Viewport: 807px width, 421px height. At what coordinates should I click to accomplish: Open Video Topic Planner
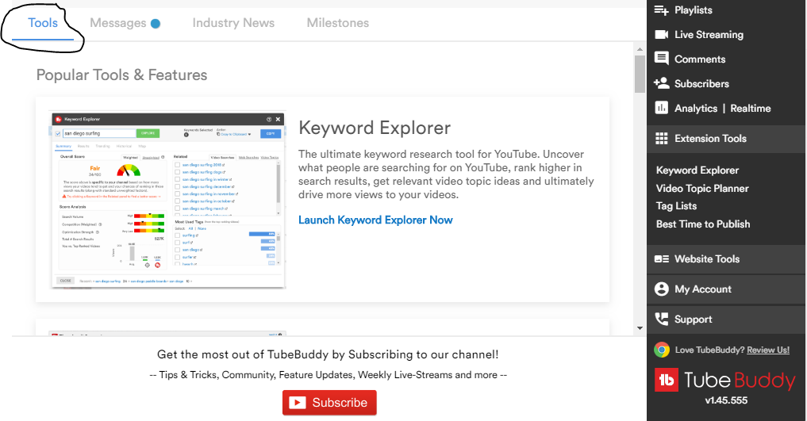(702, 188)
